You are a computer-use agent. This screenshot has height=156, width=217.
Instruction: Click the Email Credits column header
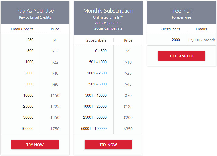coord(22,29)
